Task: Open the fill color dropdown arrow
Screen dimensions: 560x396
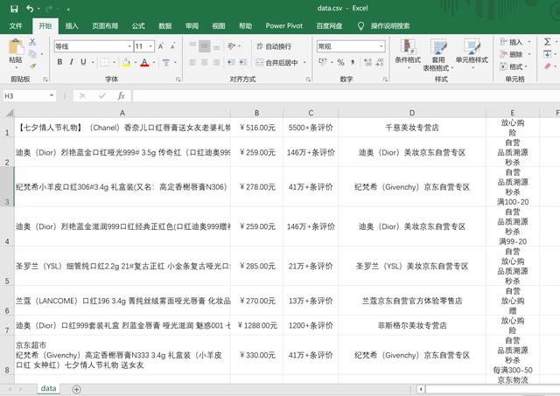Action: pyautogui.click(x=136, y=62)
